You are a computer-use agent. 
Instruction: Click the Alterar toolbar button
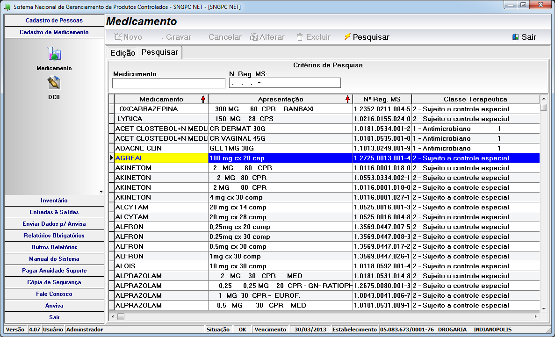pos(267,37)
